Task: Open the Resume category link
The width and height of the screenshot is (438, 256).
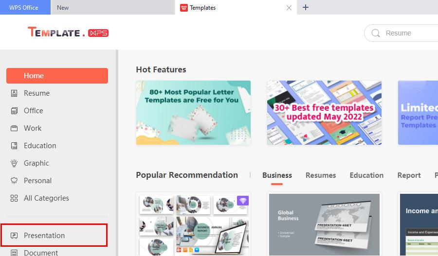Action: pos(36,93)
